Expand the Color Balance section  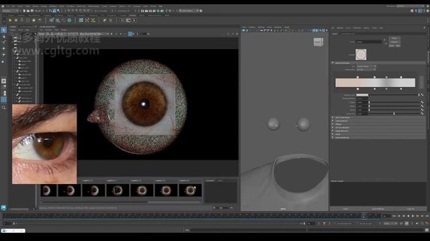(x=378, y=120)
